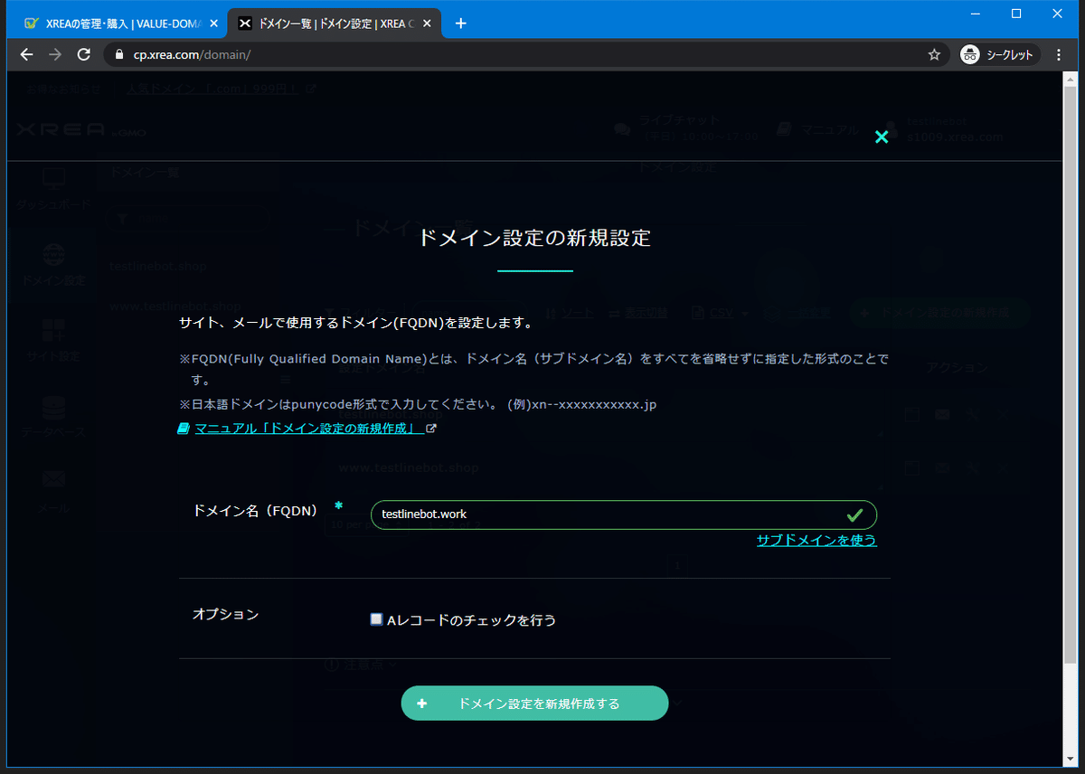Screen dimensions: 1085x774
Task: Click the シークレット profile icon in Chrome
Action: [x=971, y=54]
